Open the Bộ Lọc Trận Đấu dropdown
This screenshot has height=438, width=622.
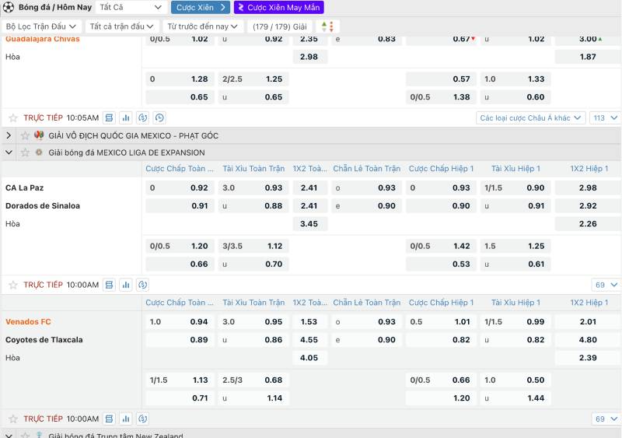(x=41, y=26)
